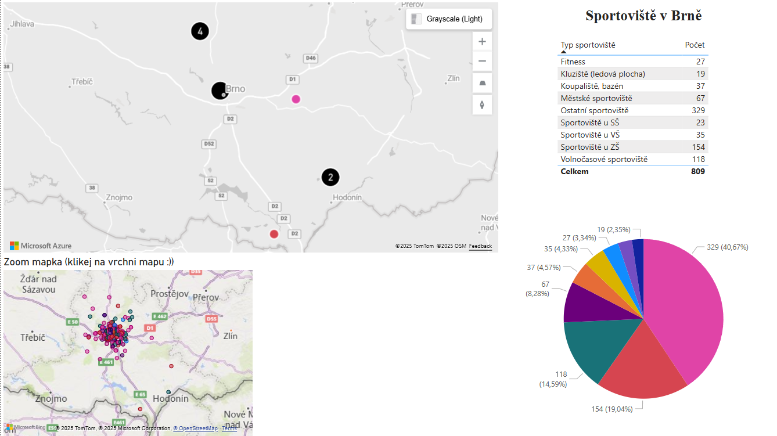The height and width of the screenshot is (436, 777).
Task: Click the red point near D2 south
Action: point(274,234)
